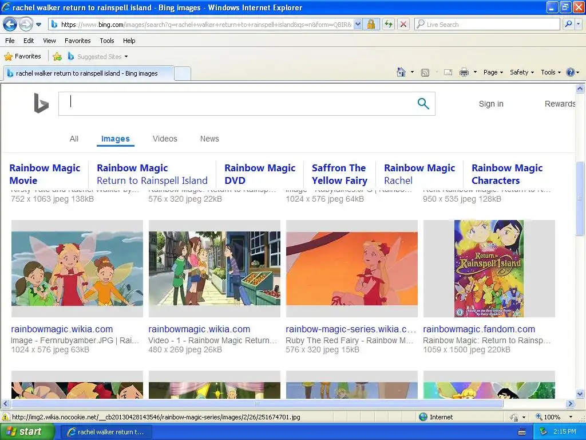Open the Rewards link

click(x=560, y=104)
